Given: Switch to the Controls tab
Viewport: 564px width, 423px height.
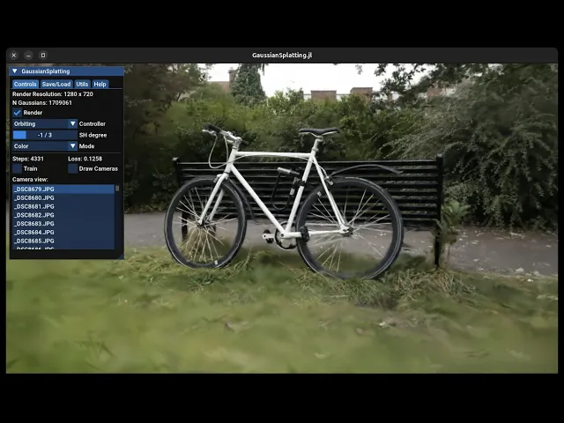Looking at the screenshot, I should click(x=26, y=85).
